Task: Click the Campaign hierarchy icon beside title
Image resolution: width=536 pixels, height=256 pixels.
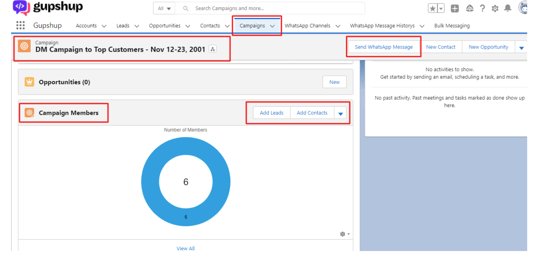Action: [213, 49]
